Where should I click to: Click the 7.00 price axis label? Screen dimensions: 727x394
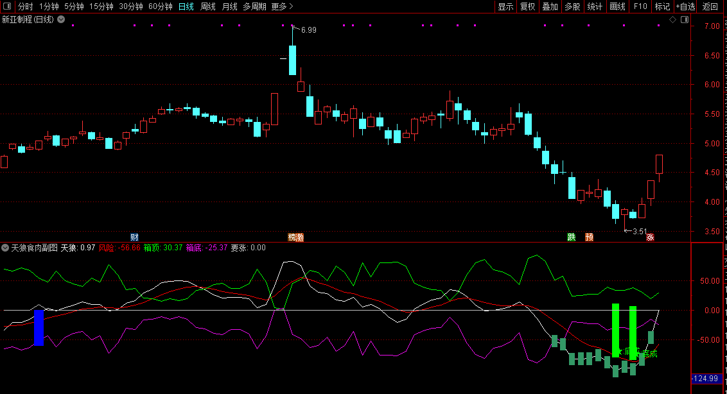coord(712,26)
